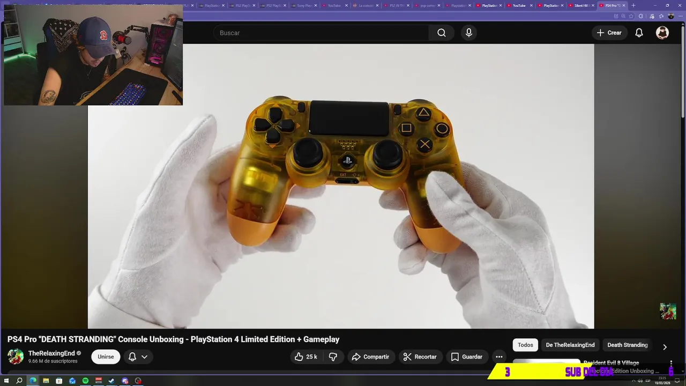Open Microsoft Store from the taskbar
The image size is (686, 386).
tap(59, 381)
